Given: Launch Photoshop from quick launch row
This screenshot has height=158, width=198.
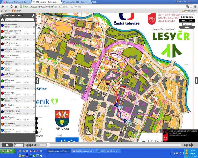Looking at the screenshot, I should (31, 156).
